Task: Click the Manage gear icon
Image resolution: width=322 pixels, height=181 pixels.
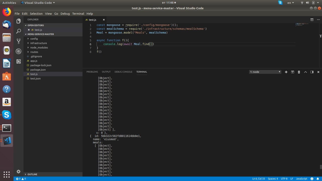Action: click(x=18, y=171)
